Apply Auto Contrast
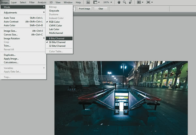The width and height of the screenshot is (196, 135). coord(23,22)
